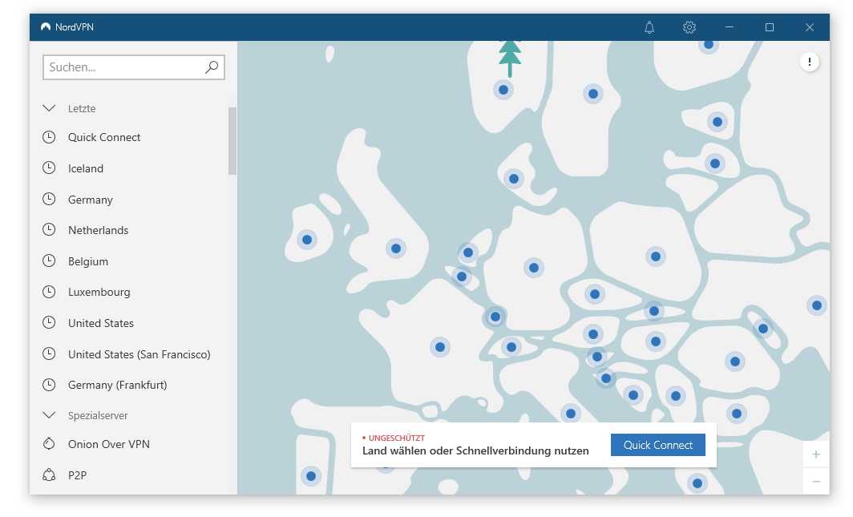This screenshot has height=517, width=853.
Task: Select the Netherlands server pin on map
Action: click(468, 252)
